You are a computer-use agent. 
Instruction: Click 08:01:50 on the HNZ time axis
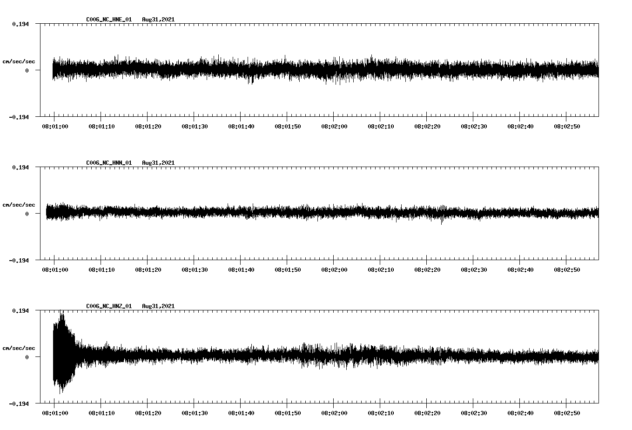tap(288, 413)
